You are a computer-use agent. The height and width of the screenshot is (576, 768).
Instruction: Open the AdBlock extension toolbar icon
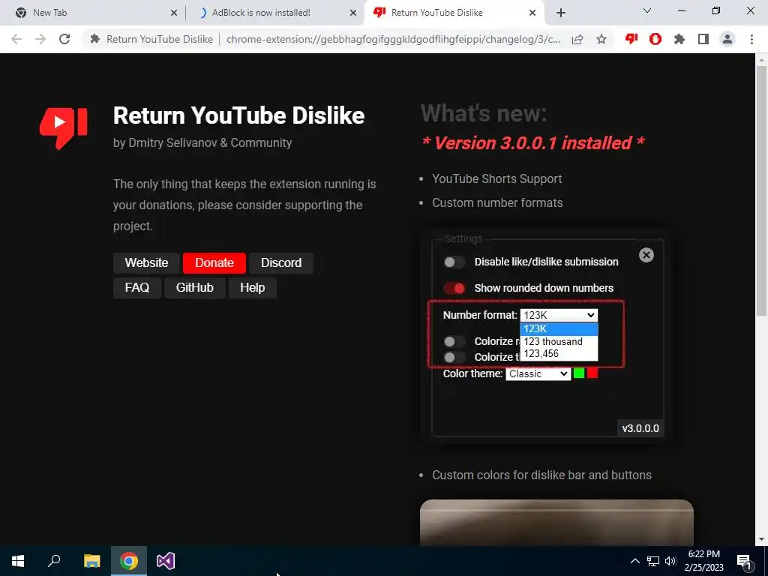655,39
